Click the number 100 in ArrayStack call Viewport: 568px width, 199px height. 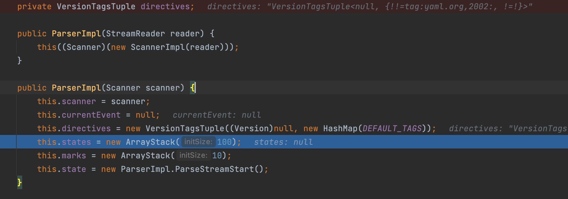coord(224,142)
